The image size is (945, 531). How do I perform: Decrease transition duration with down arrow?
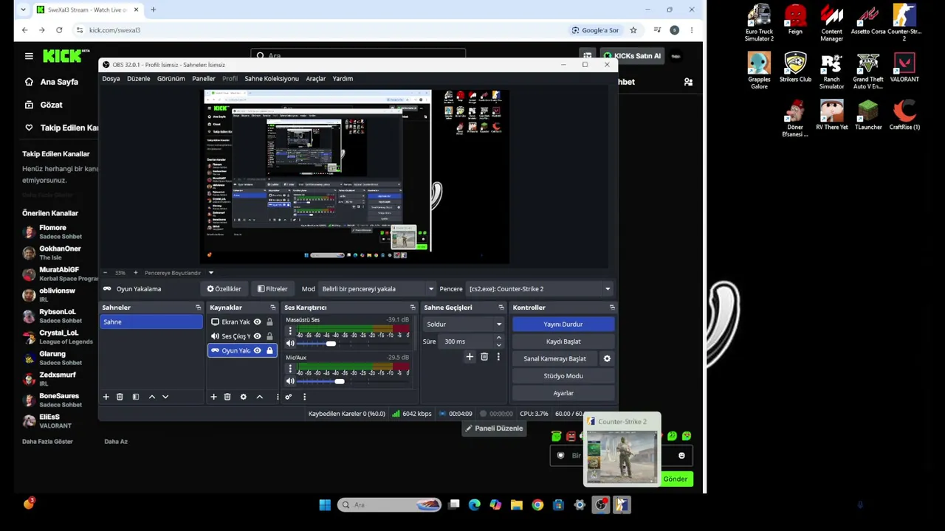499,344
